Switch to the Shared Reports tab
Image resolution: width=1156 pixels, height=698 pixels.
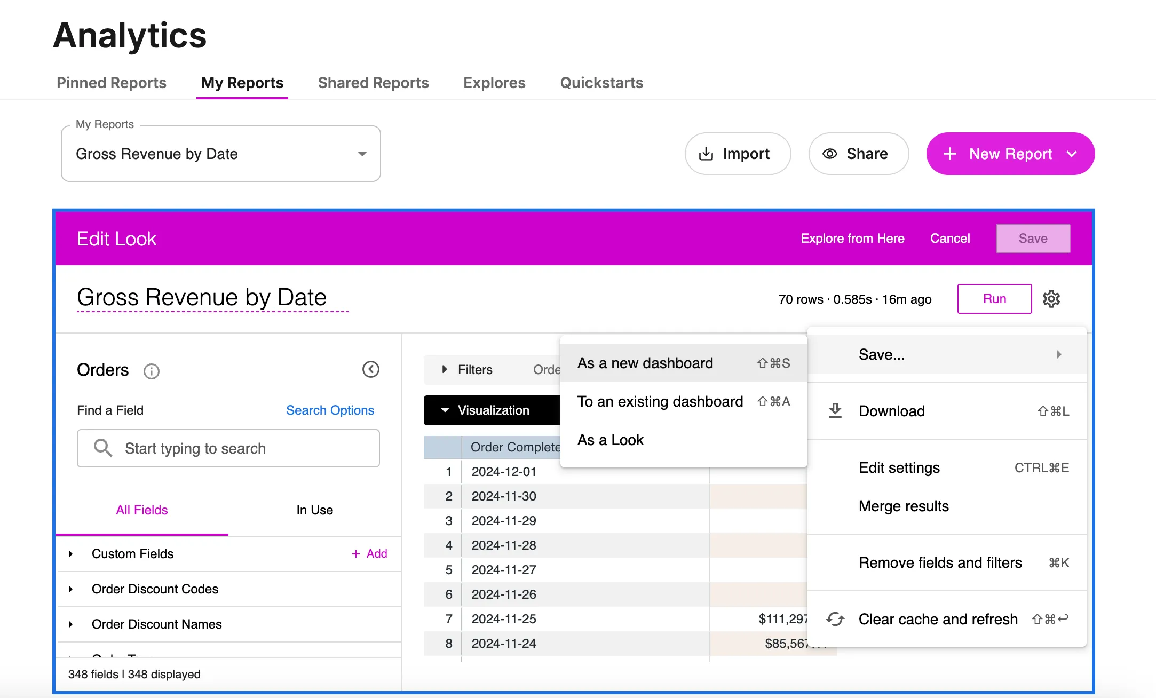pyautogui.click(x=373, y=83)
